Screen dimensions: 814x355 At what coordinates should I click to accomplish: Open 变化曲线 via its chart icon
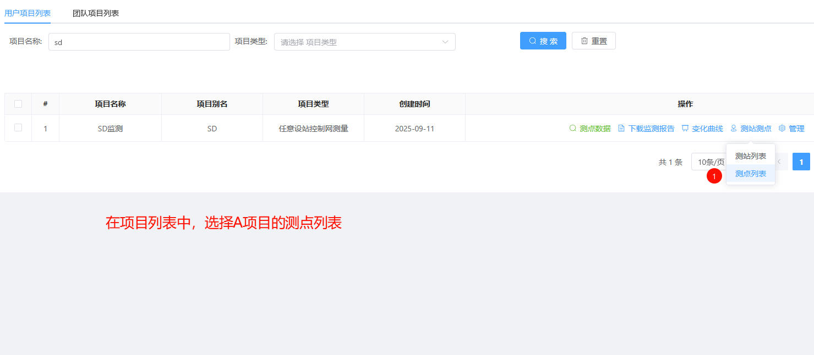pos(685,129)
